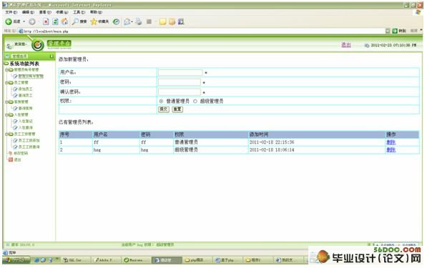
Task: Click the user icon beside 欢迎您
Action: [x=9, y=46]
